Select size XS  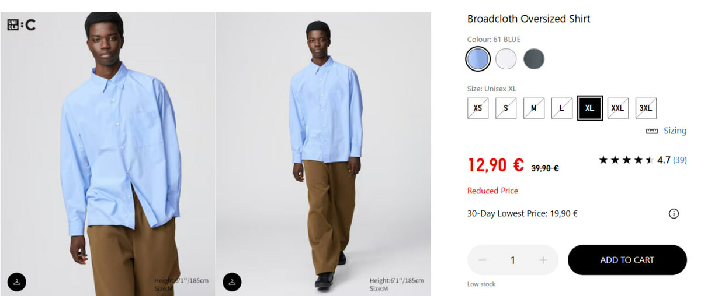coord(478,108)
